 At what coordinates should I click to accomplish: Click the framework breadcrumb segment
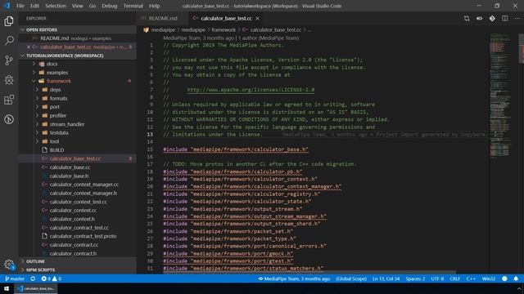[x=224, y=29]
